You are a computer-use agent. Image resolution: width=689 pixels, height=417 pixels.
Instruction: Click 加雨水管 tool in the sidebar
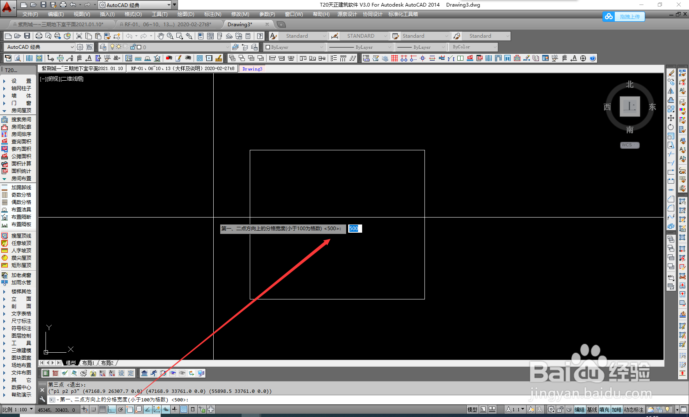(16, 283)
